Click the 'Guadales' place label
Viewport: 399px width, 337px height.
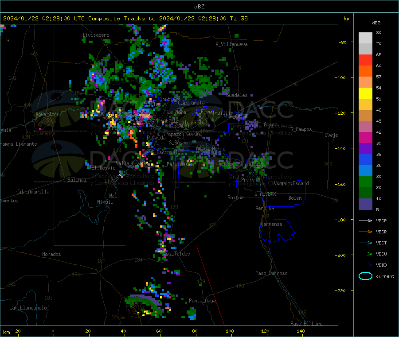pos(237,95)
